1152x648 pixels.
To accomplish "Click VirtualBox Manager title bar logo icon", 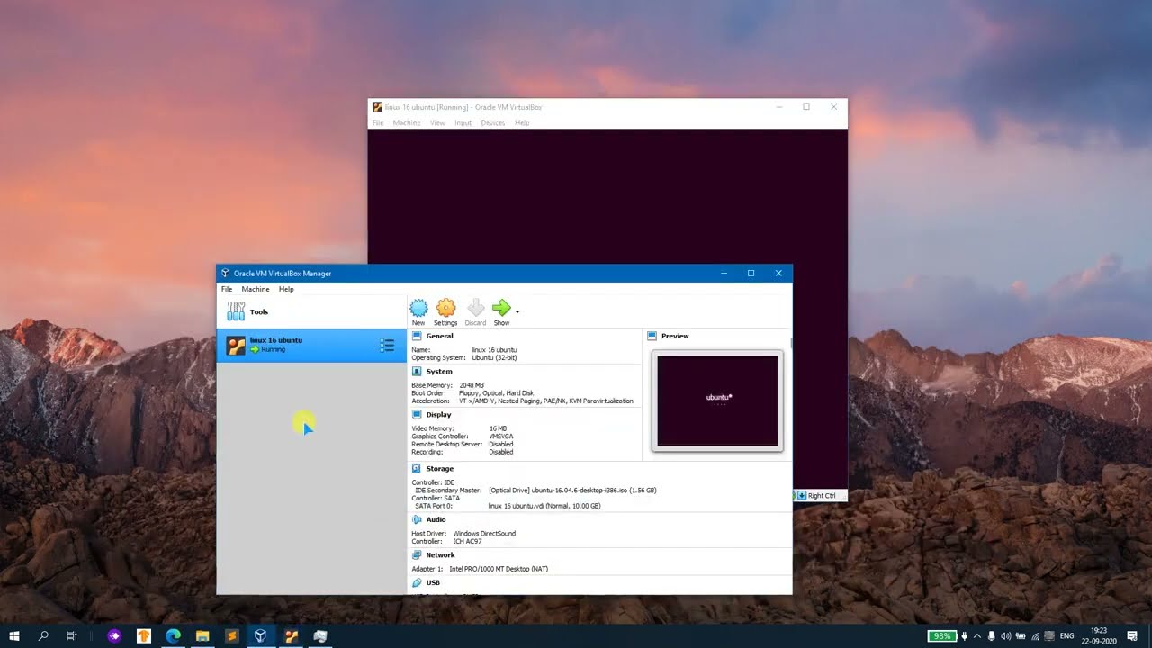I will coord(225,274).
